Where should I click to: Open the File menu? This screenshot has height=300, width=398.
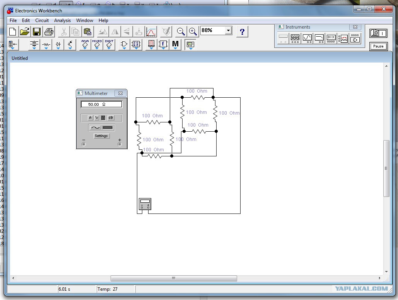point(13,20)
